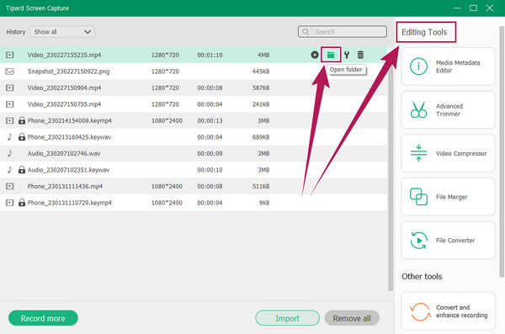Click the lock icon on Audio_230207102351.keywav

[22, 170]
